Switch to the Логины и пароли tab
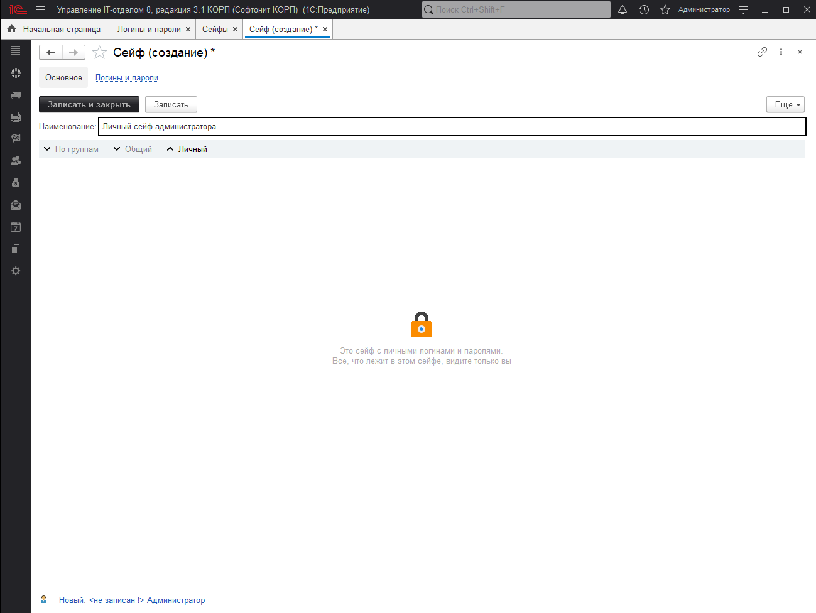The height and width of the screenshot is (613, 816). pyautogui.click(x=149, y=30)
